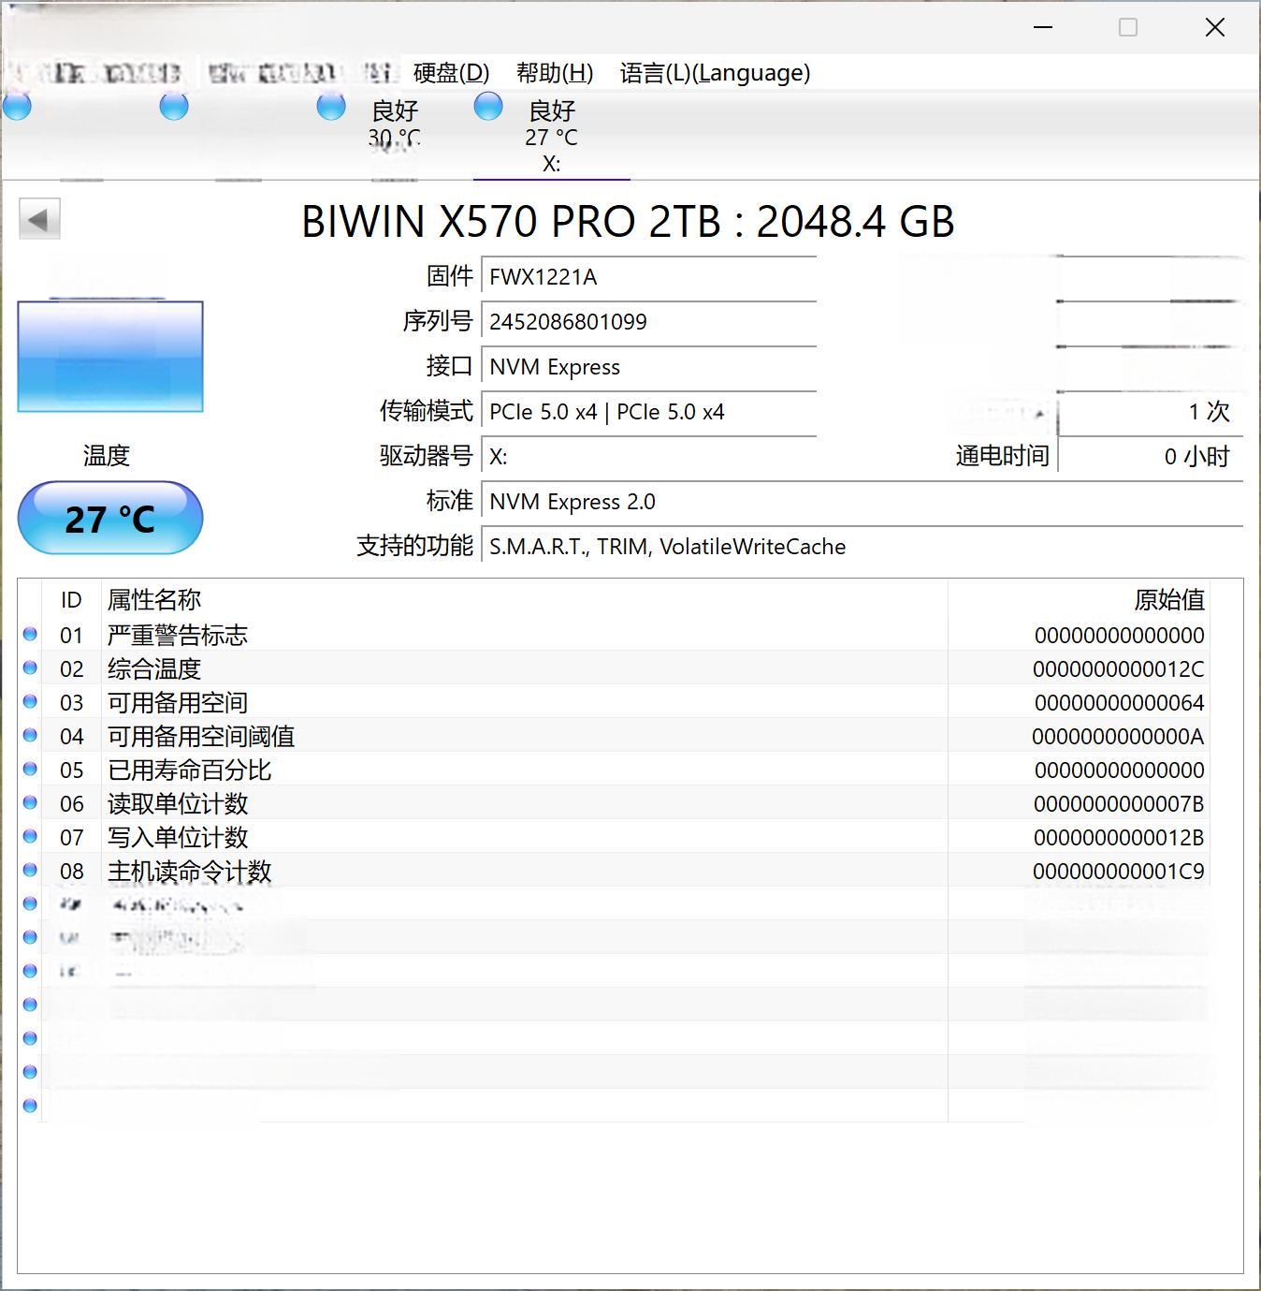Click the status dot of row 05 已用寿命百分比
The width and height of the screenshot is (1261, 1291).
point(30,769)
